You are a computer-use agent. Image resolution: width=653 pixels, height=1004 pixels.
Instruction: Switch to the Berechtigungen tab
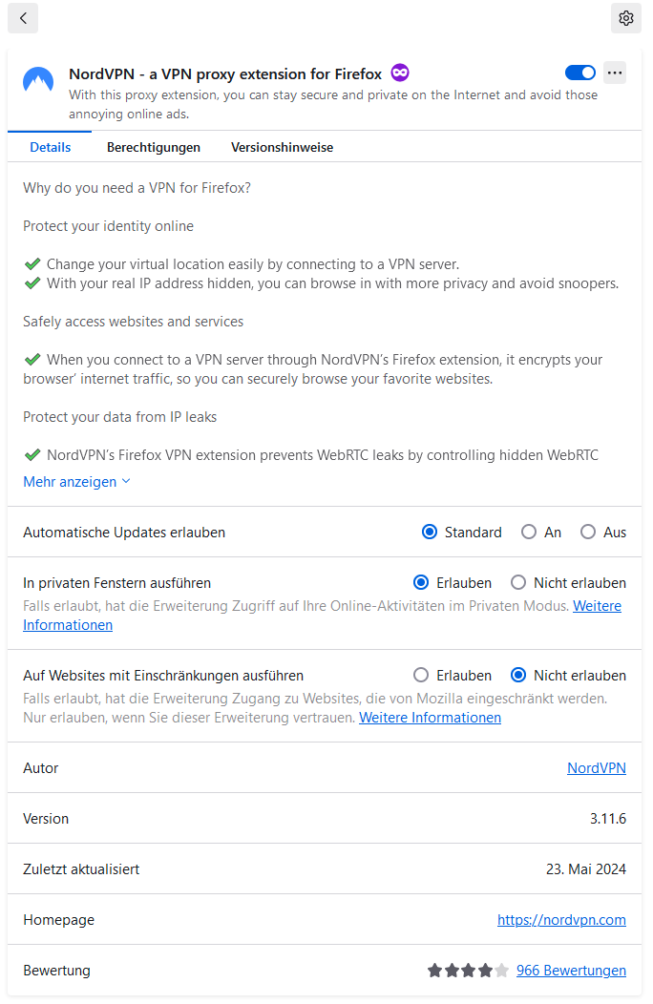pos(154,147)
